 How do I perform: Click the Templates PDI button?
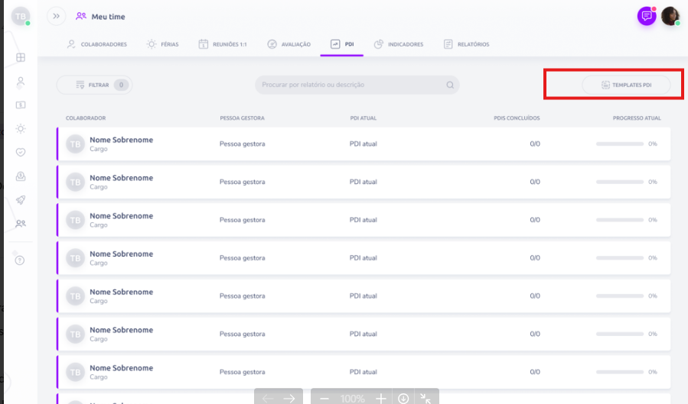626,85
